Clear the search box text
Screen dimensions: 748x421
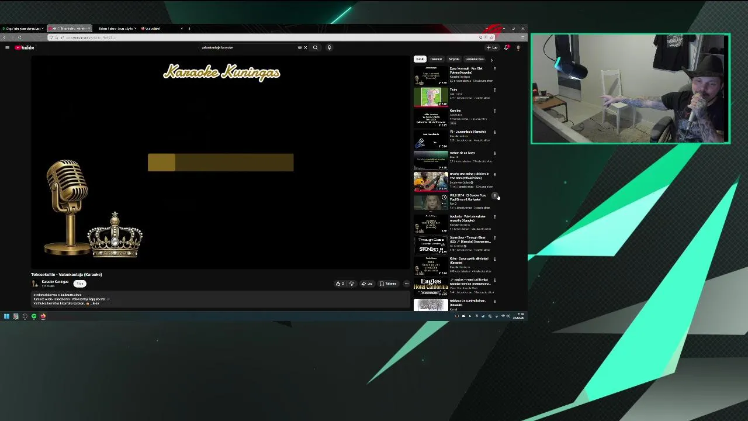point(305,47)
